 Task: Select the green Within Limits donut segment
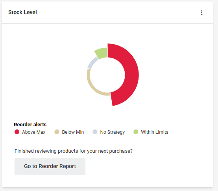click(x=102, y=53)
